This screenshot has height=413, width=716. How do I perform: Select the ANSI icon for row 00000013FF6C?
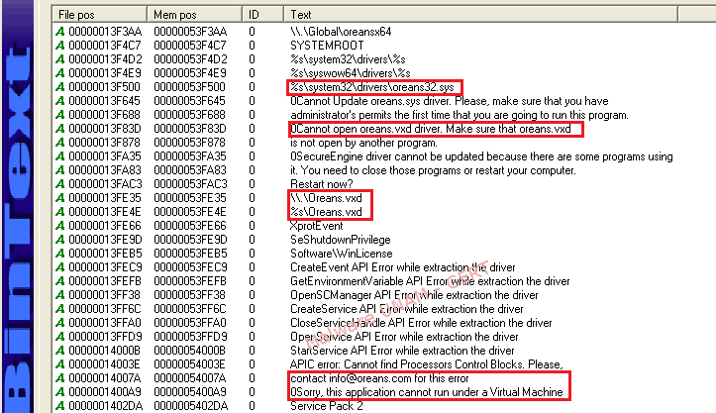(x=59, y=309)
